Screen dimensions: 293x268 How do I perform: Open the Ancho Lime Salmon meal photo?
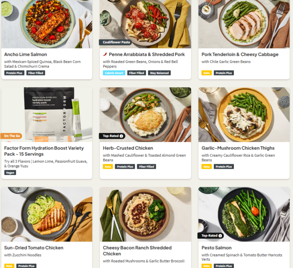tap(47, 24)
